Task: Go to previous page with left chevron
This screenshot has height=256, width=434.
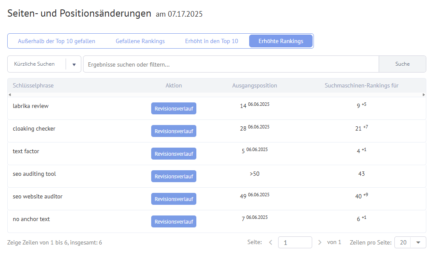Action: [x=271, y=242]
